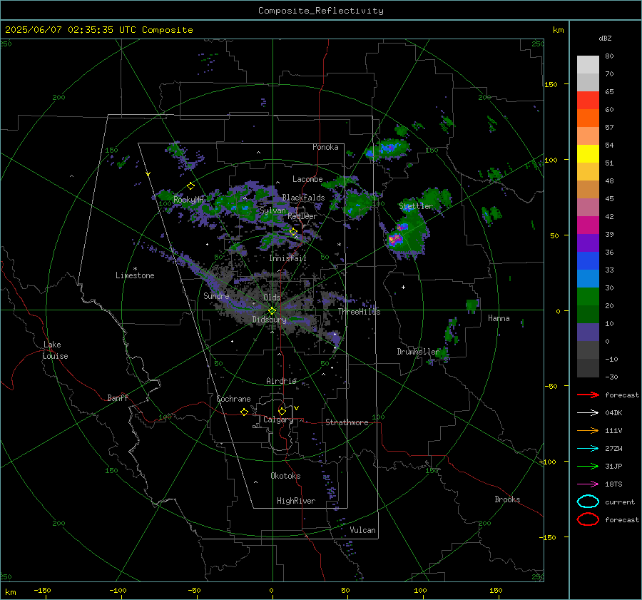The height and width of the screenshot is (600, 642).
Task: Click the green echo cell west of Hanna
Action: pos(472,305)
